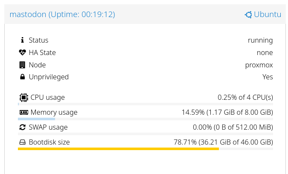
Task: Click the Ubuntu OS label
Action: coord(268,14)
